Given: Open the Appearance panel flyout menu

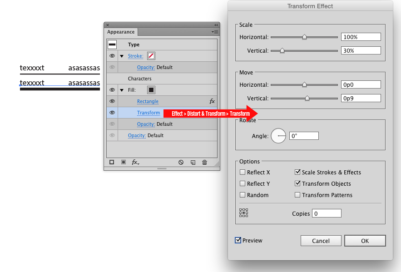Looking at the screenshot, I should point(215,32).
